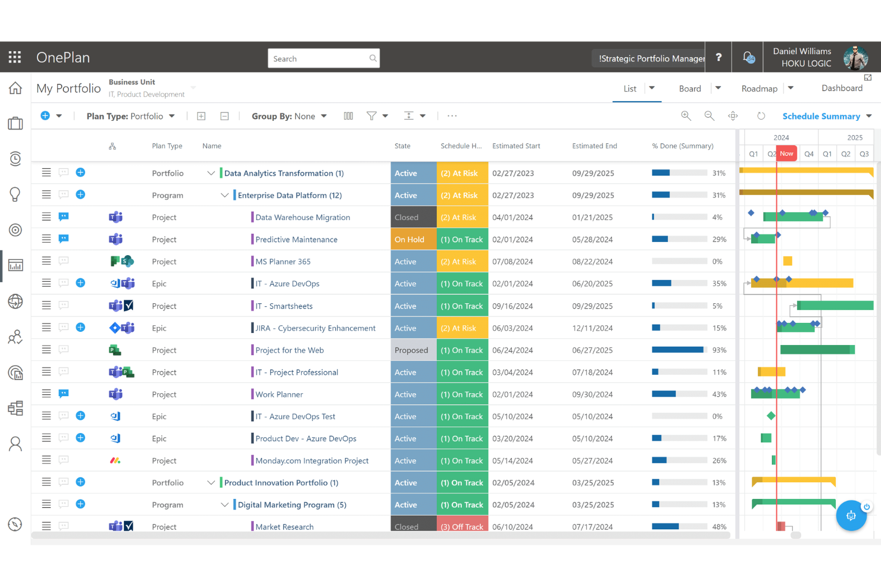This screenshot has height=587, width=881.
Task: Open the chat assistant floating button
Action: [851, 516]
